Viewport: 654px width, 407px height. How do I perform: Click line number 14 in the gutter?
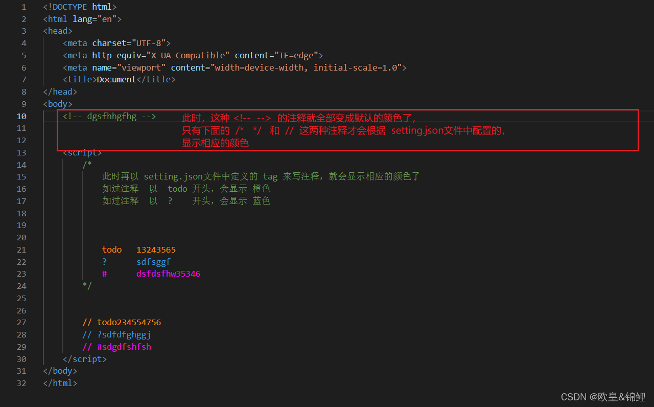[21, 165]
